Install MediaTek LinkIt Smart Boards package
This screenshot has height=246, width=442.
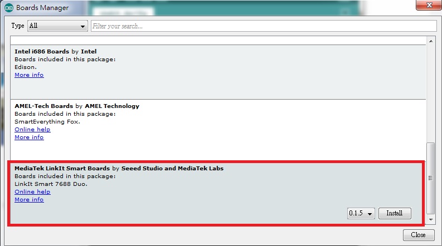click(x=395, y=213)
